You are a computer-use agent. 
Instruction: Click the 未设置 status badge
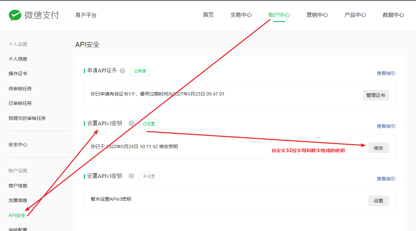point(149,176)
